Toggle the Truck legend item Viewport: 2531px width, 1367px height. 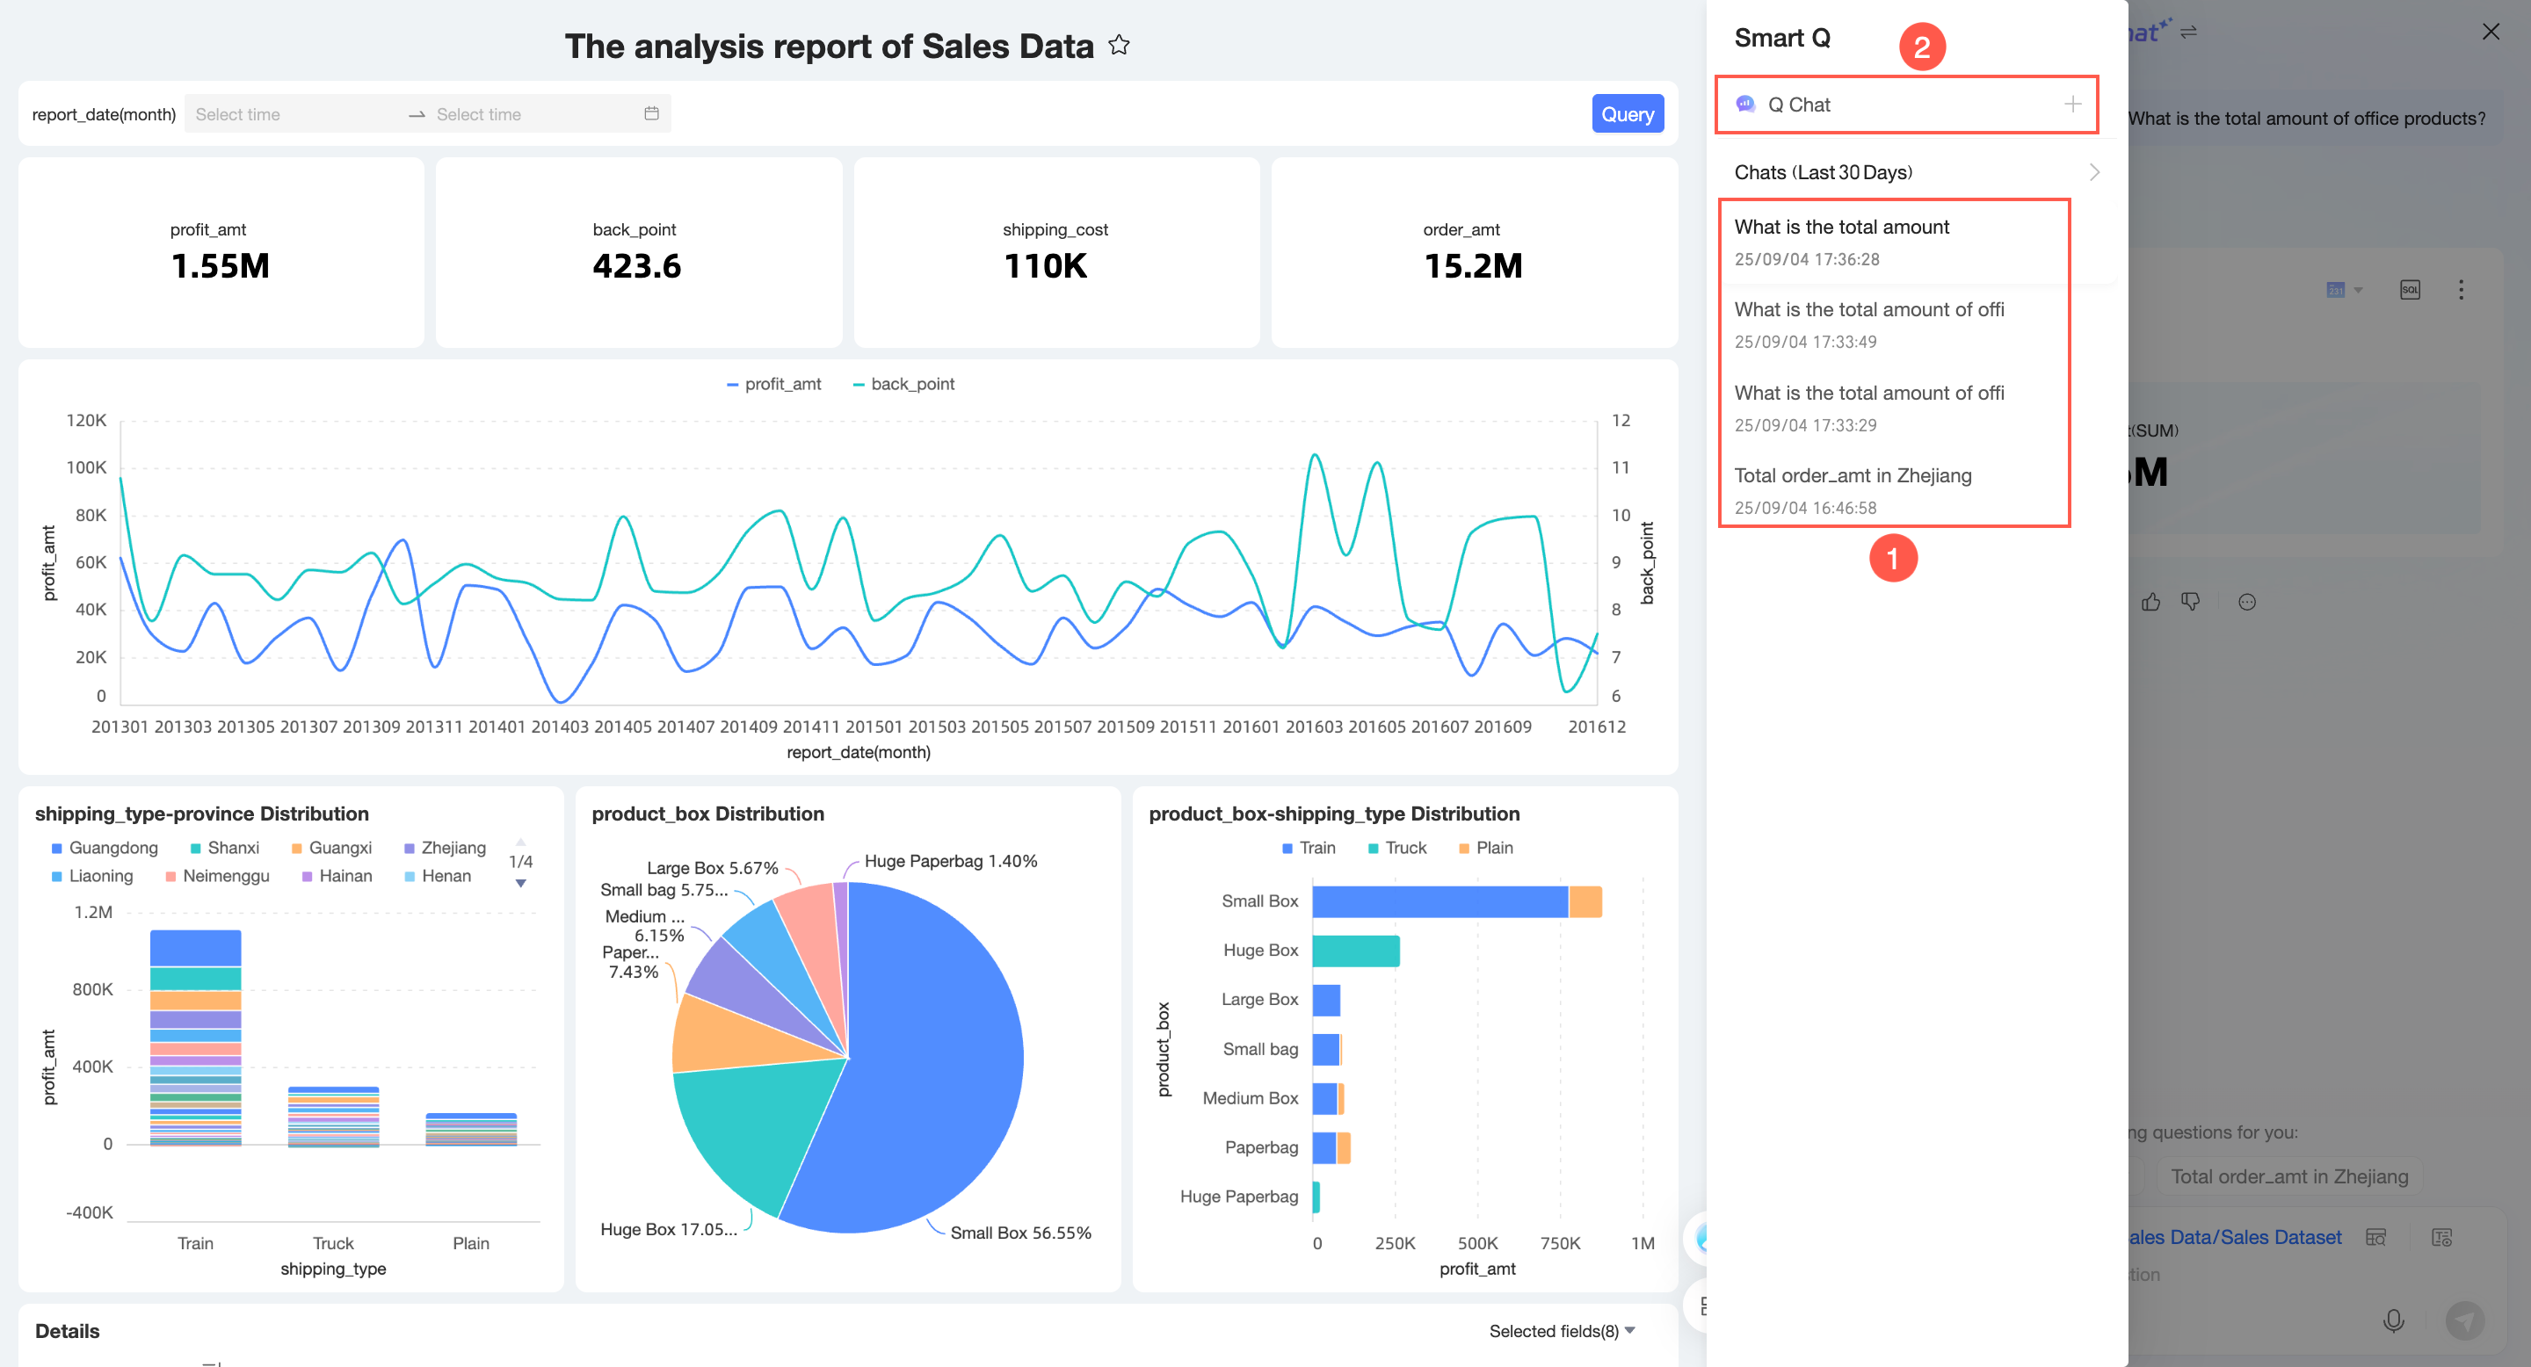pyautogui.click(x=1396, y=848)
